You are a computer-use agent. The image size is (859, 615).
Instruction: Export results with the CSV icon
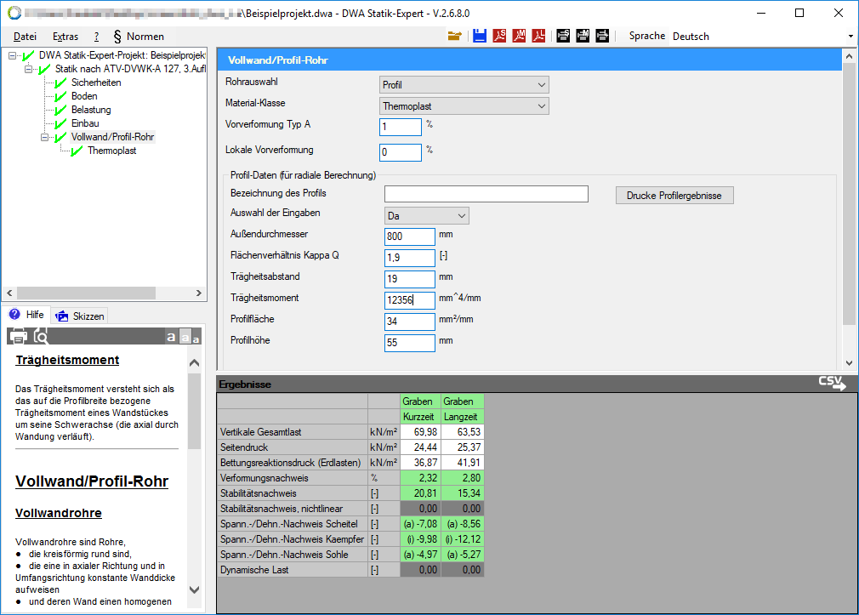click(832, 384)
